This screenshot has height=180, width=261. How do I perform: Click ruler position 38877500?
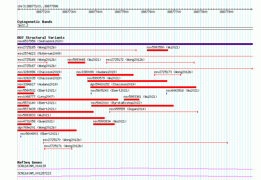[121, 12]
